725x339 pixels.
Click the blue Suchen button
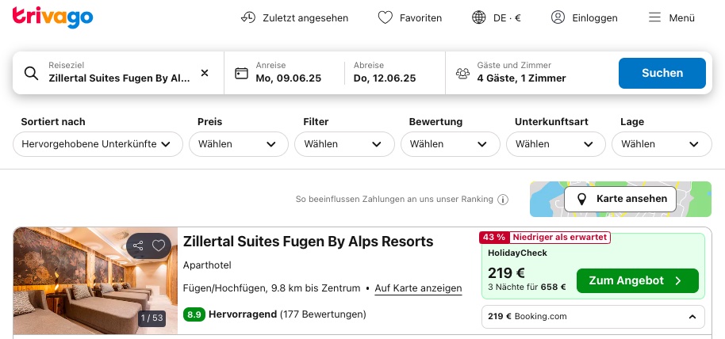[x=662, y=73]
